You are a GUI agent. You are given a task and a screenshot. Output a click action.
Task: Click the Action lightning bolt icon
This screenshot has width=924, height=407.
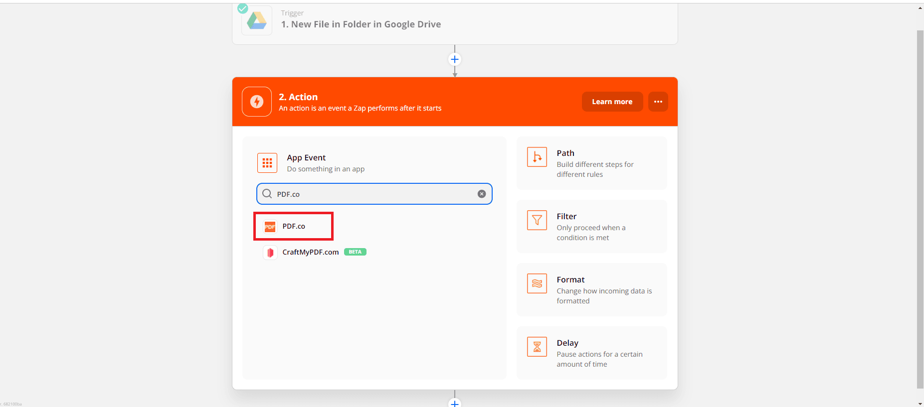(257, 102)
